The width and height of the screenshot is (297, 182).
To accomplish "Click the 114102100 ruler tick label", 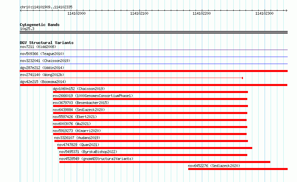I will (x=139, y=13).
